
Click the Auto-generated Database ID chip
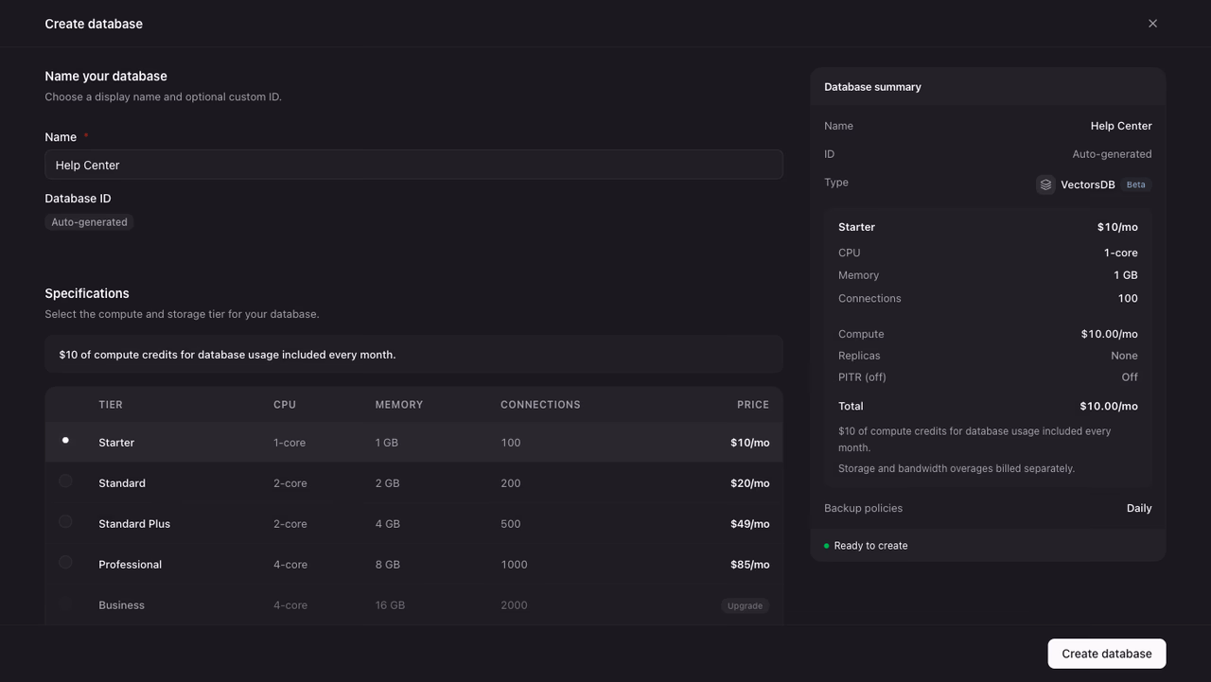click(89, 222)
